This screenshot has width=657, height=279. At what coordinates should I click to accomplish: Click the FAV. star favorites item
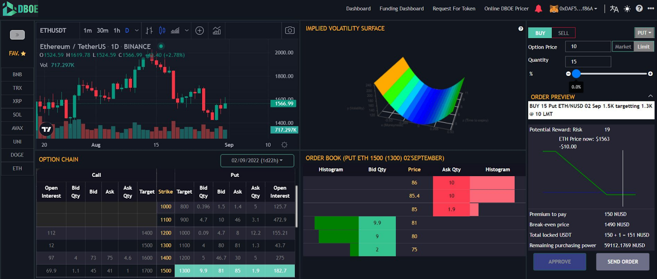coord(17,53)
